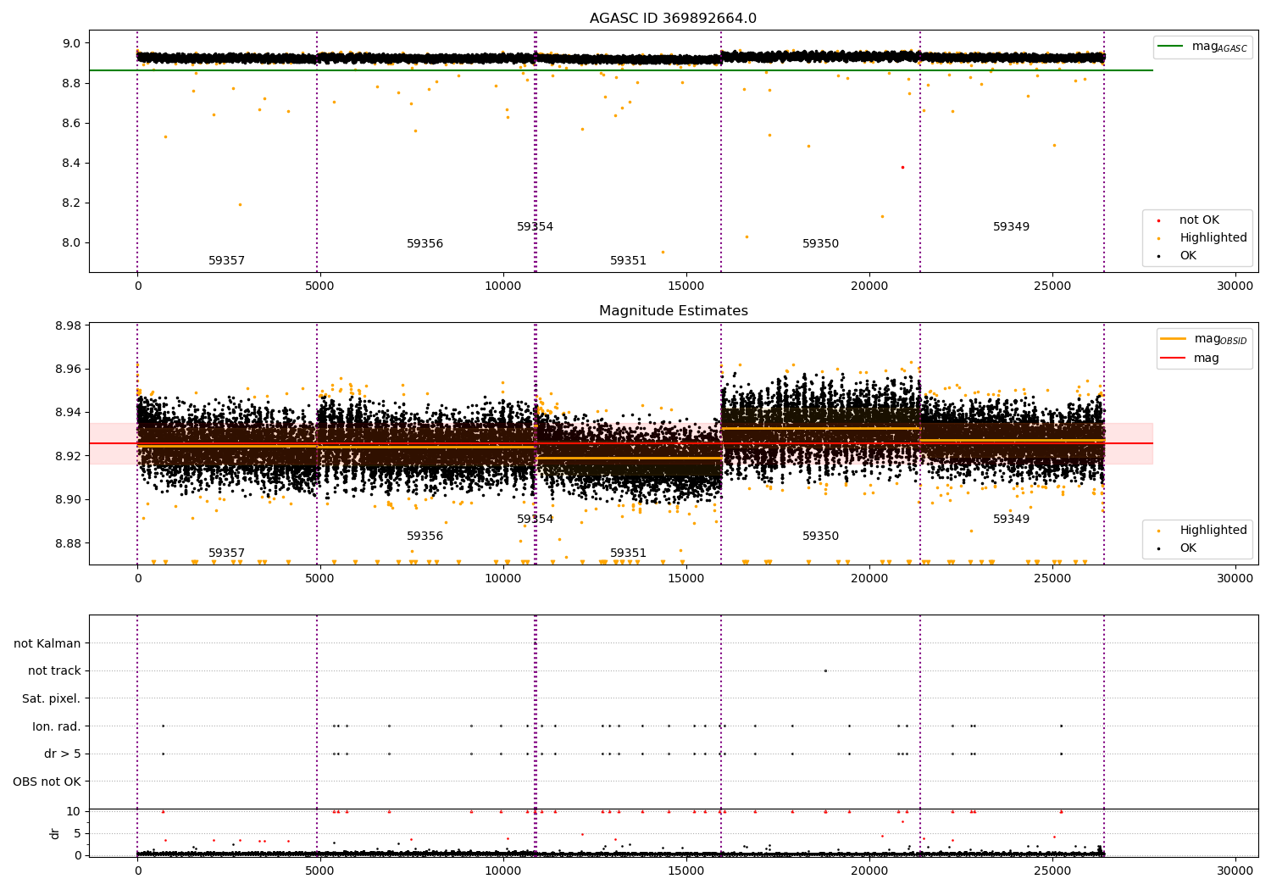Click OBSID label 59357 in the top plot
Viewport: 1271px width, 890px height.
[226, 261]
